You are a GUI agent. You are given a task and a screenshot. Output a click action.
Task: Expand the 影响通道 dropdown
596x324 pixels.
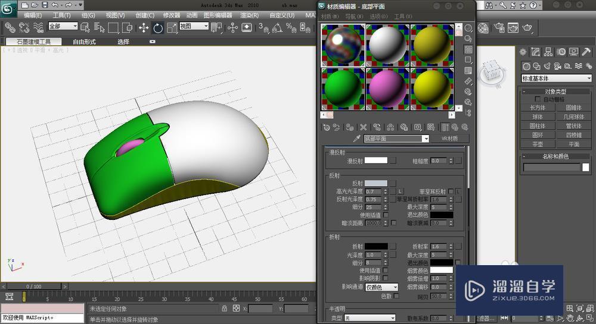(x=381, y=287)
